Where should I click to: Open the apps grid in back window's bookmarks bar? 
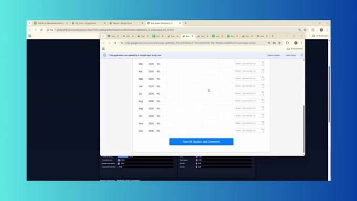click(29, 36)
